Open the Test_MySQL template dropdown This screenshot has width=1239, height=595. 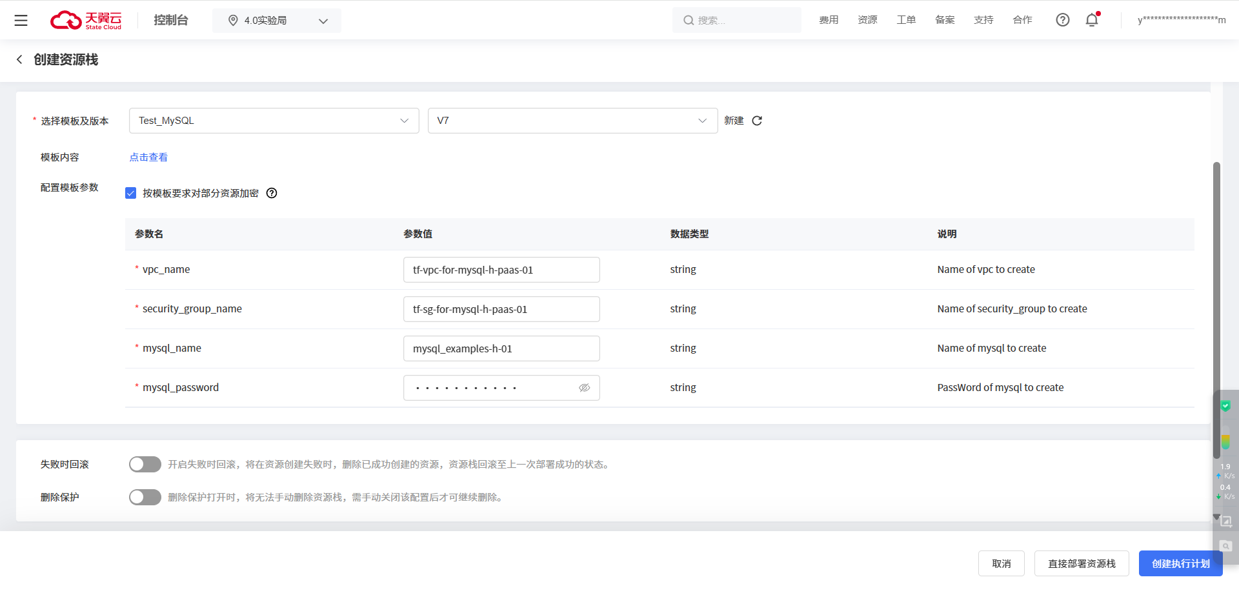coord(274,121)
